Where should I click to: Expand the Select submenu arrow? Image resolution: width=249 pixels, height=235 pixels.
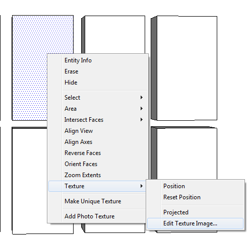(x=142, y=98)
